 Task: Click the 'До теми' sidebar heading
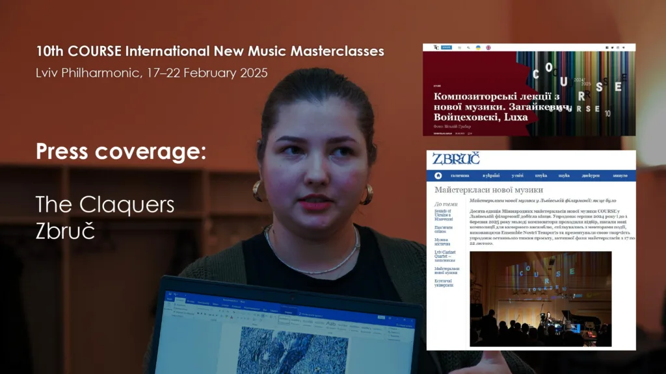click(x=446, y=204)
